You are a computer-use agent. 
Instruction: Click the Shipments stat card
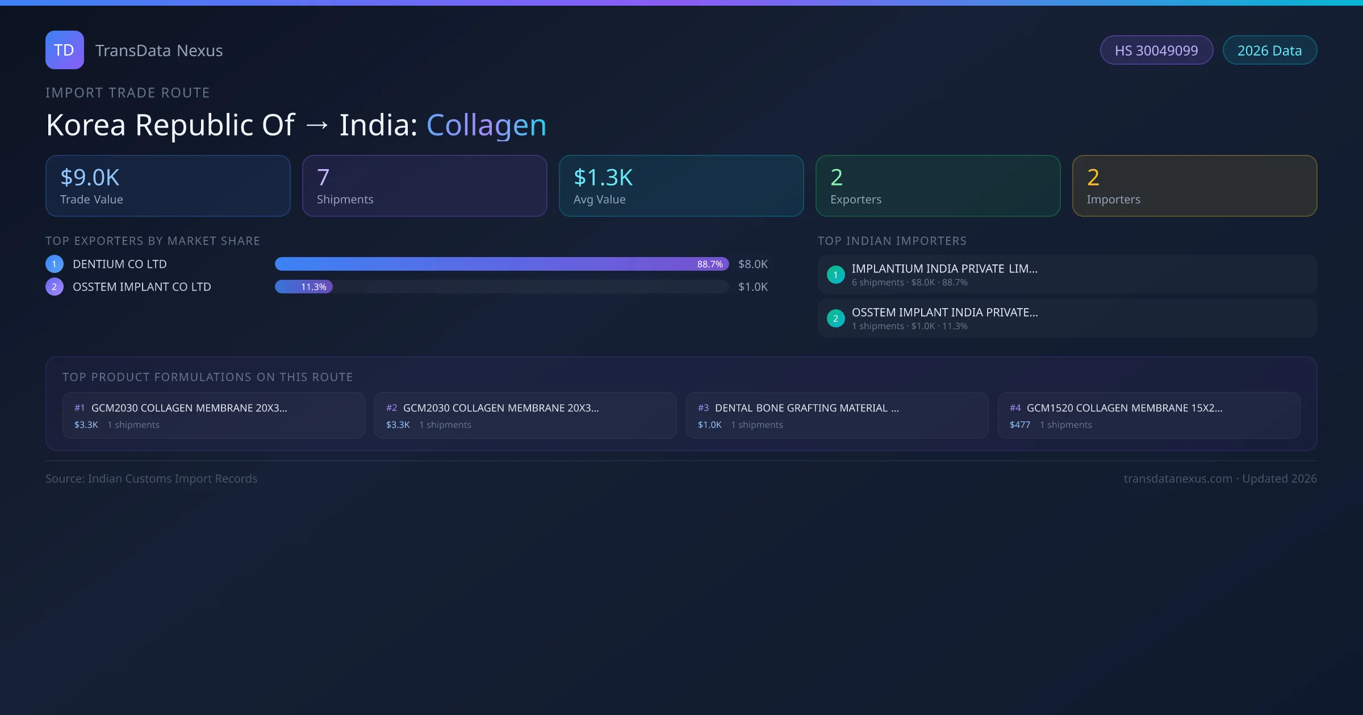[x=424, y=186]
